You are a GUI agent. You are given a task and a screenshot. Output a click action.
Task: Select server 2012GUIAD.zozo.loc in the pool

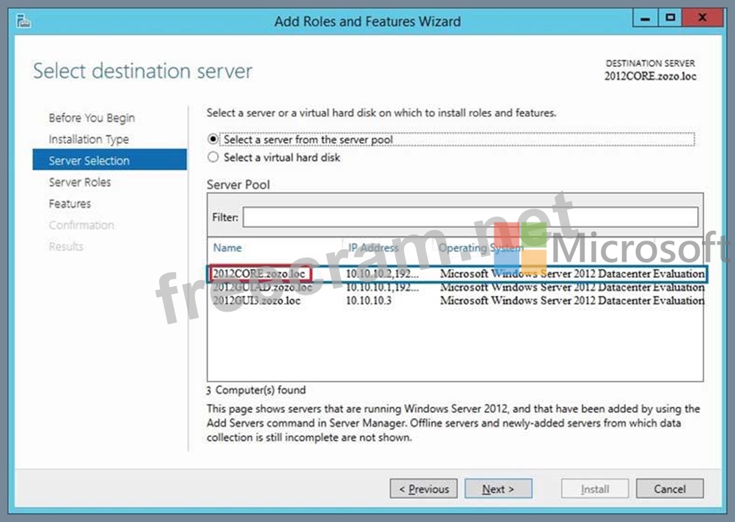262,287
